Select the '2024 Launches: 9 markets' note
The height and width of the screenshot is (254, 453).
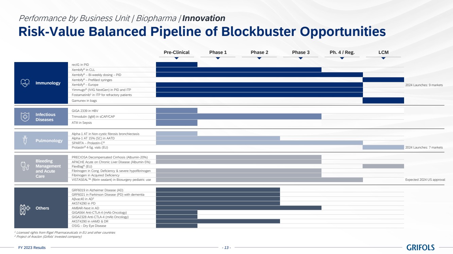pyautogui.click(x=424, y=85)
